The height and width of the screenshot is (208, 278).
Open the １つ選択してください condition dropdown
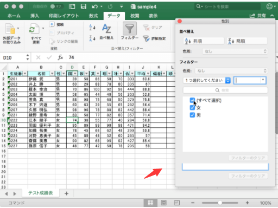pos(207,80)
